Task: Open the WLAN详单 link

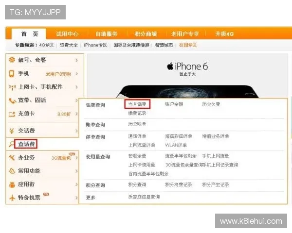Action: tap(176, 145)
